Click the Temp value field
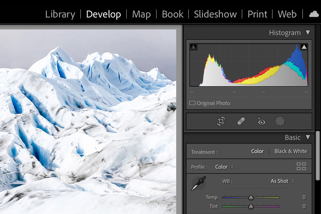The width and height of the screenshot is (321, 214). point(304,197)
